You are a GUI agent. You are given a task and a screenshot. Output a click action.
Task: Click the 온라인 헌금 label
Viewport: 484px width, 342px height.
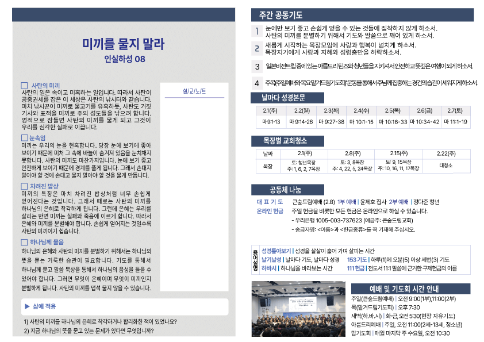[270, 211]
